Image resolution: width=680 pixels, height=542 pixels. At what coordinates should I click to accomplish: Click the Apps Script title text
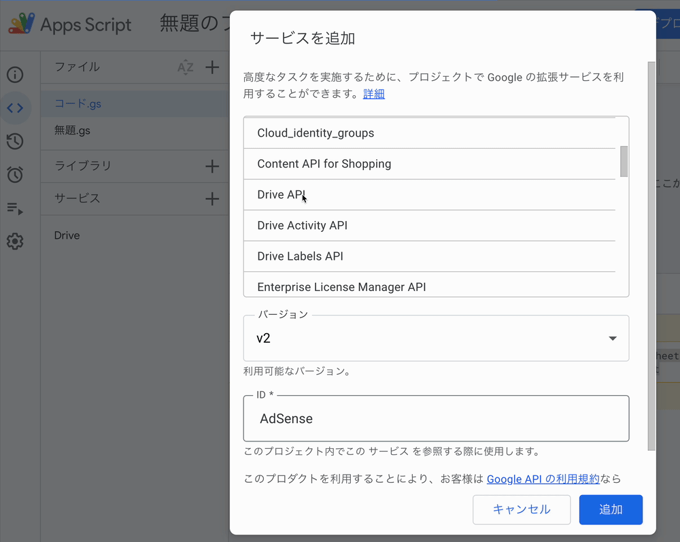[86, 24]
